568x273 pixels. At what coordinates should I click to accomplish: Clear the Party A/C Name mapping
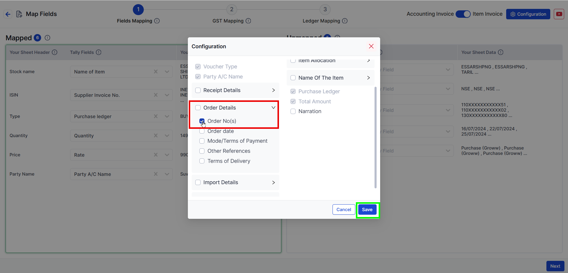pyautogui.click(x=156, y=174)
